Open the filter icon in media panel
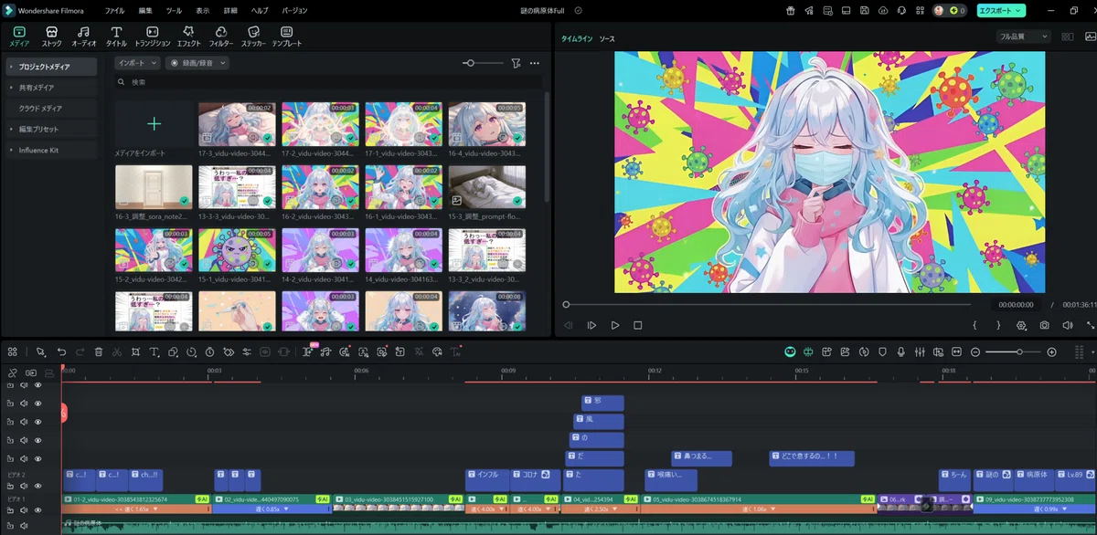Screen dimensions: 1097x535 coord(516,63)
